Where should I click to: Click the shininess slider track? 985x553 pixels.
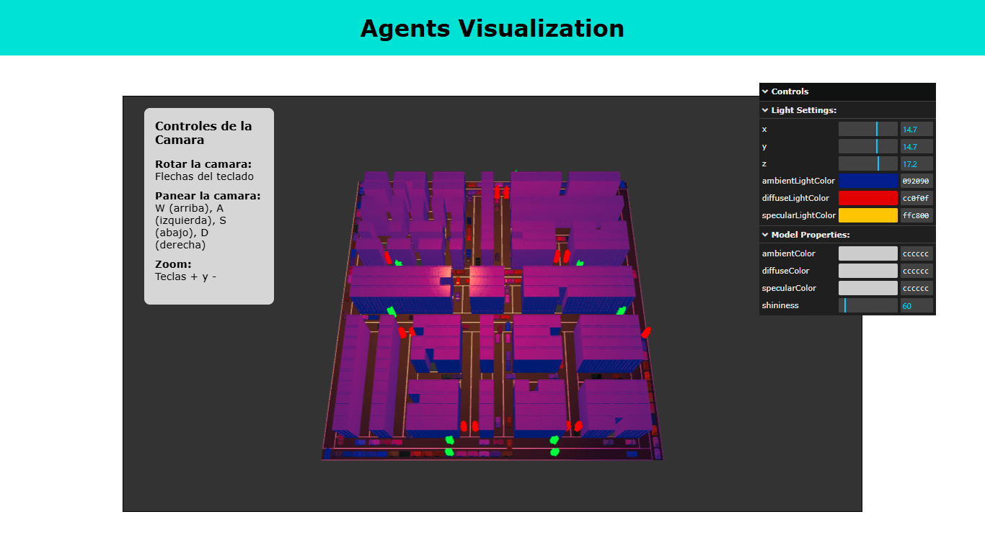pyautogui.click(x=867, y=306)
